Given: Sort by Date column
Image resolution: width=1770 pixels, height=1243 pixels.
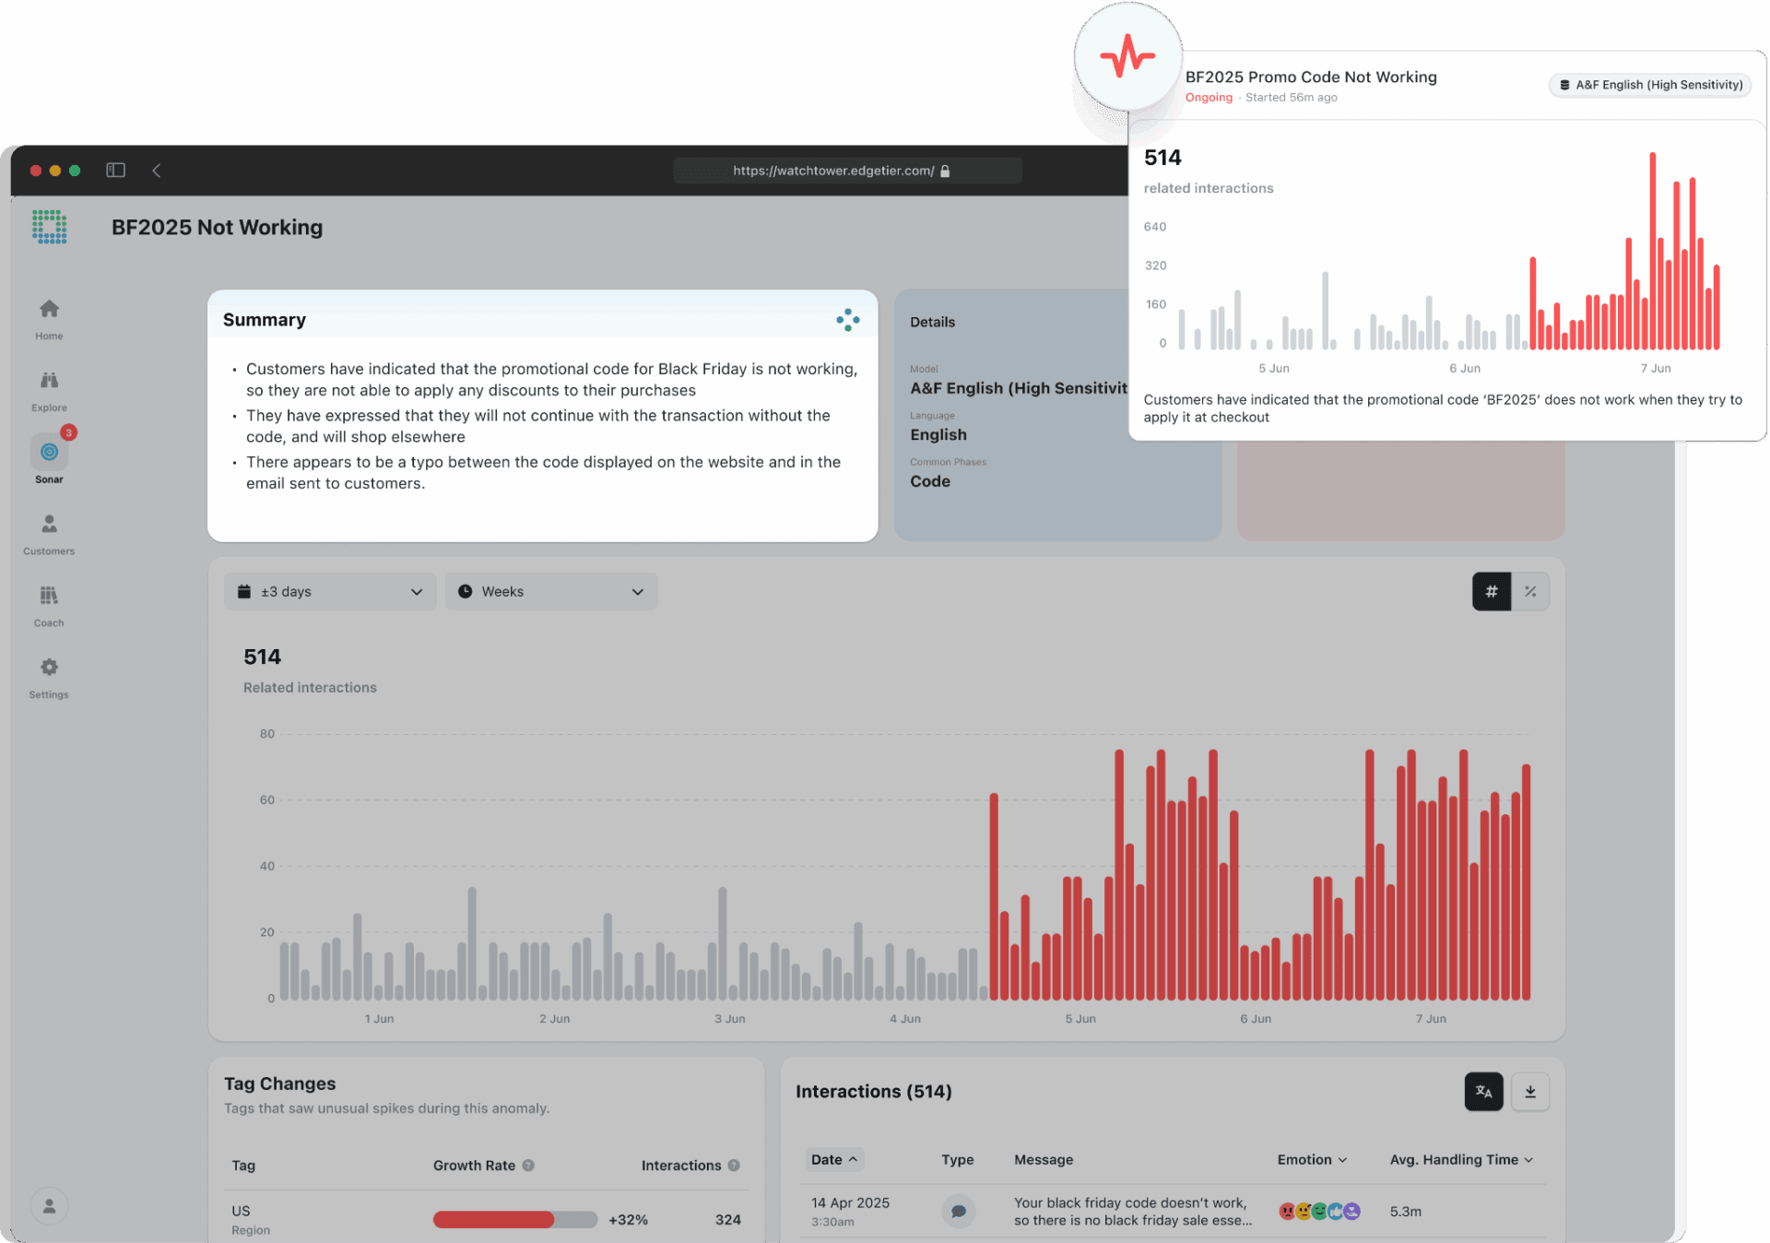Looking at the screenshot, I should (x=834, y=1160).
